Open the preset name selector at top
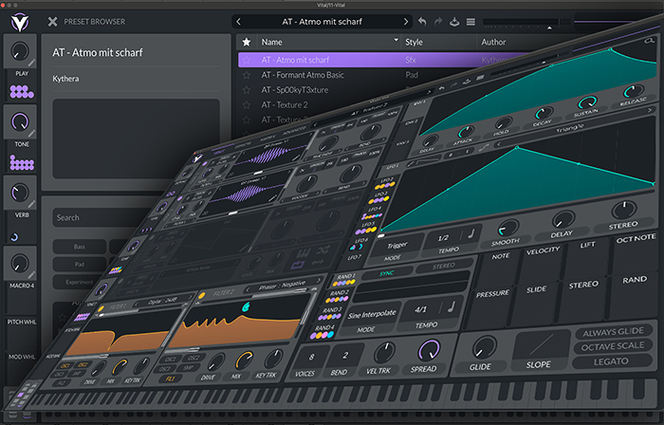Screen dimensions: 664x425 tap(323, 21)
